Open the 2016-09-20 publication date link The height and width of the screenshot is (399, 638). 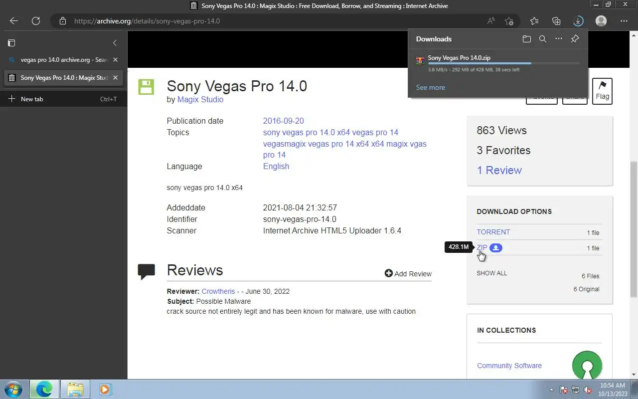(x=284, y=121)
